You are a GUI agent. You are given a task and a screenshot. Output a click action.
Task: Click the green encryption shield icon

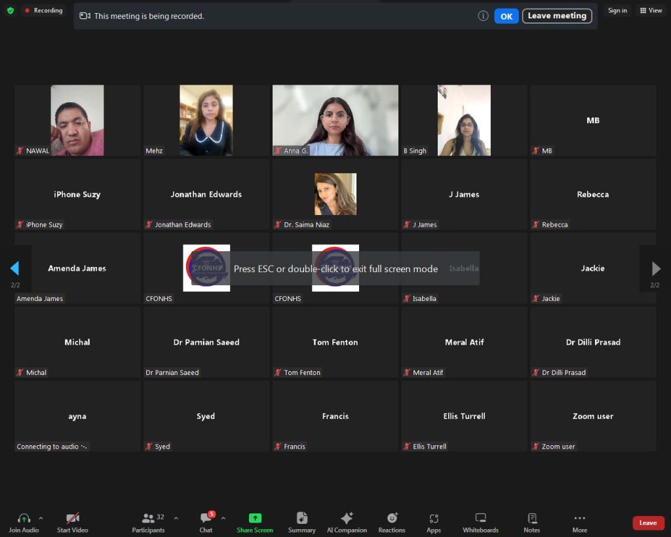click(x=10, y=10)
